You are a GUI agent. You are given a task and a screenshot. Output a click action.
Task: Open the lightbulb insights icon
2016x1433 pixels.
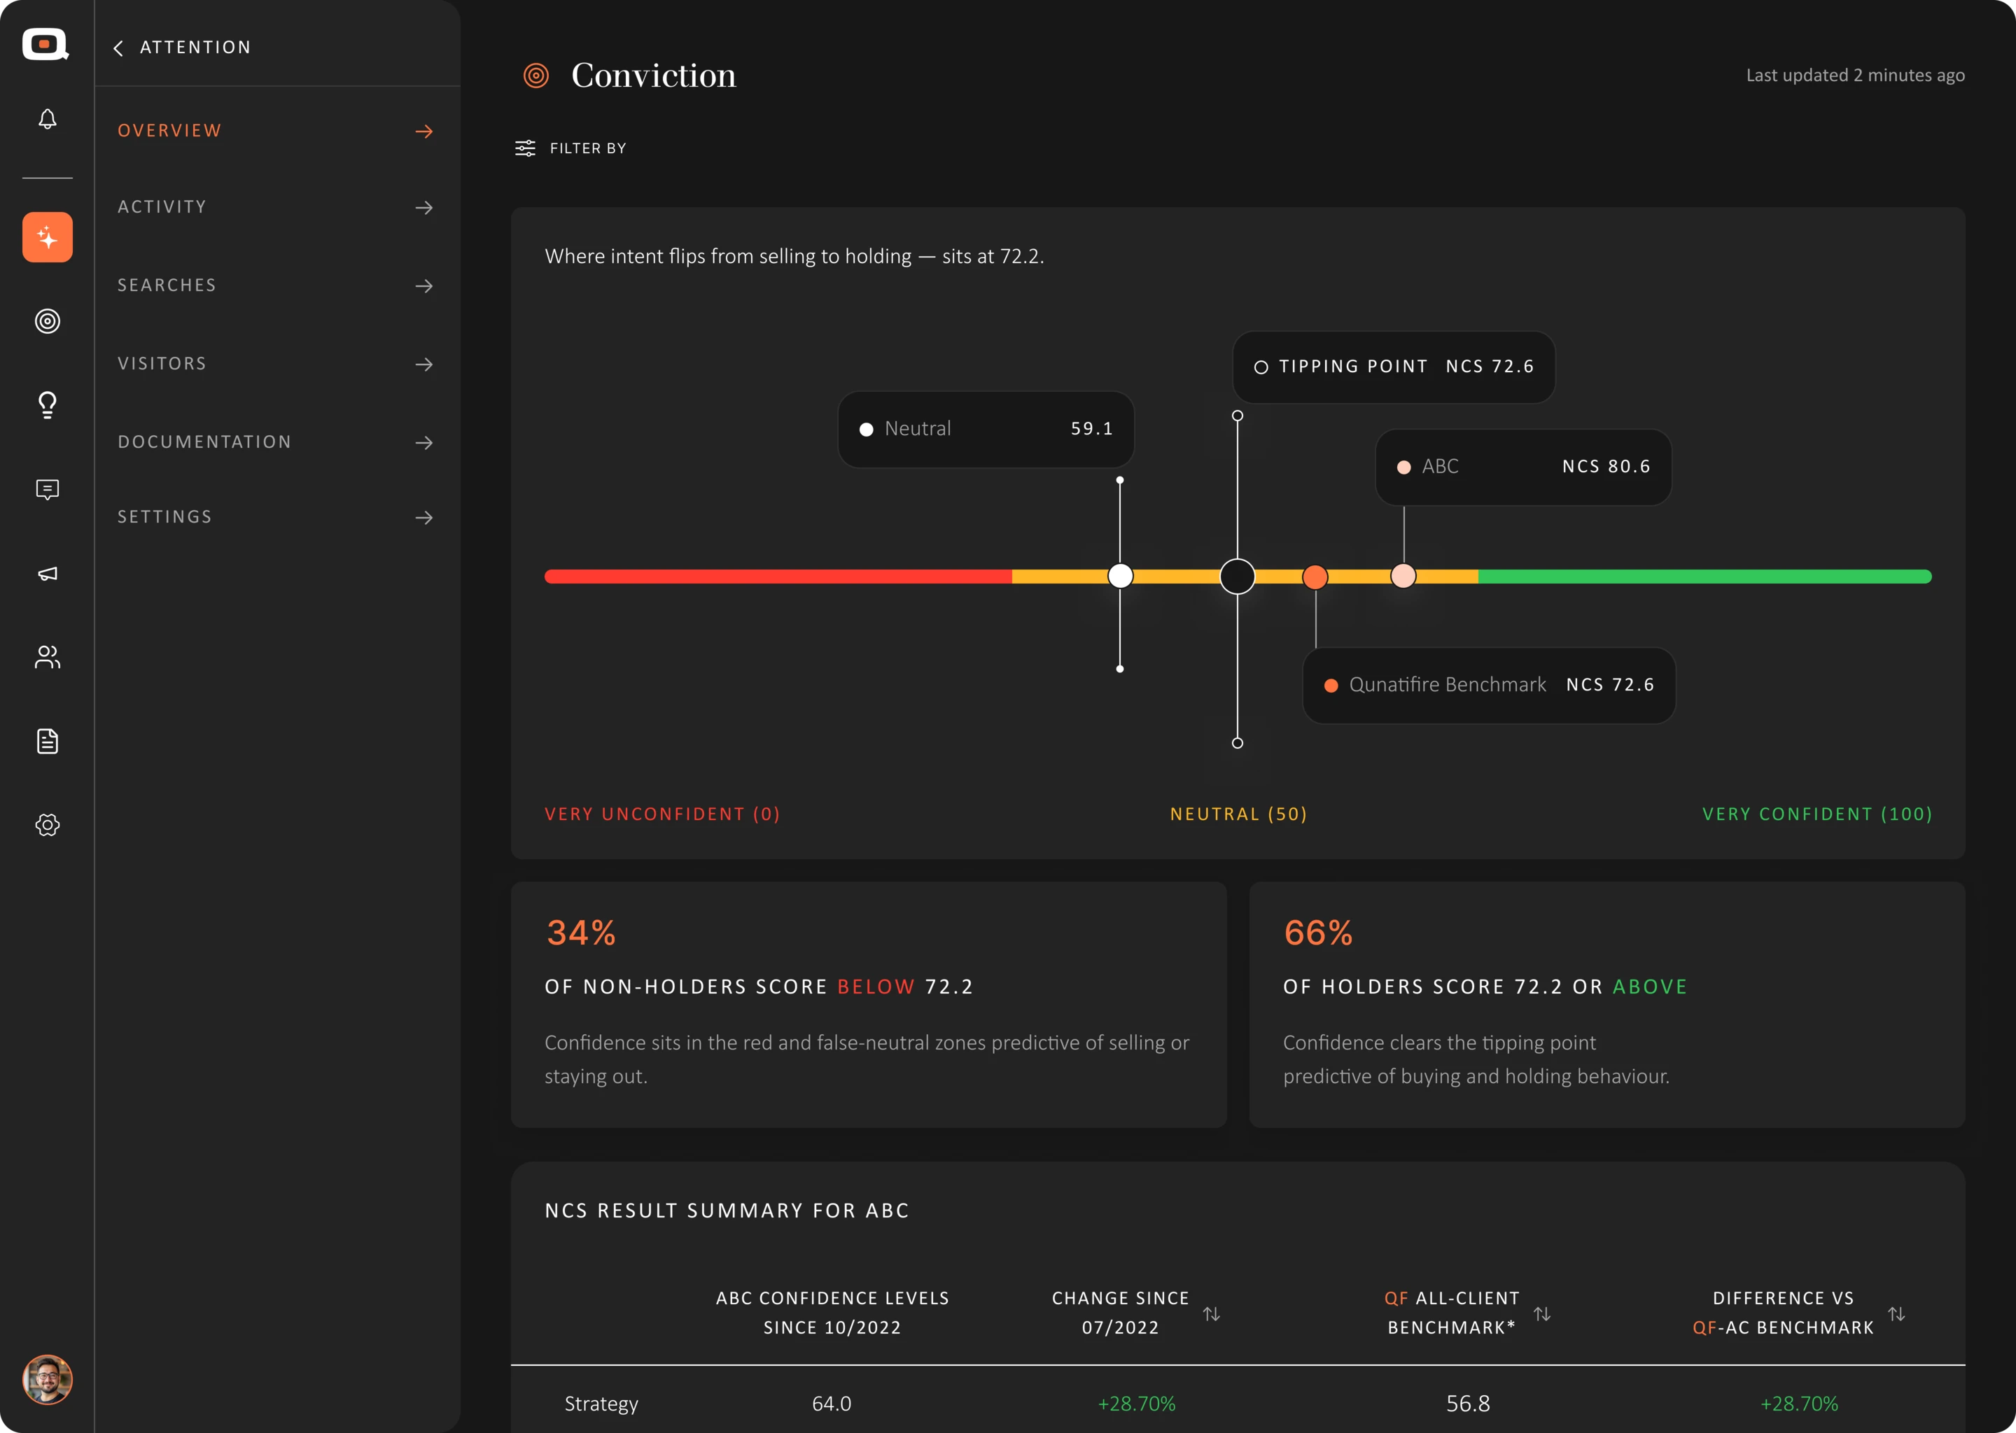tap(48, 405)
